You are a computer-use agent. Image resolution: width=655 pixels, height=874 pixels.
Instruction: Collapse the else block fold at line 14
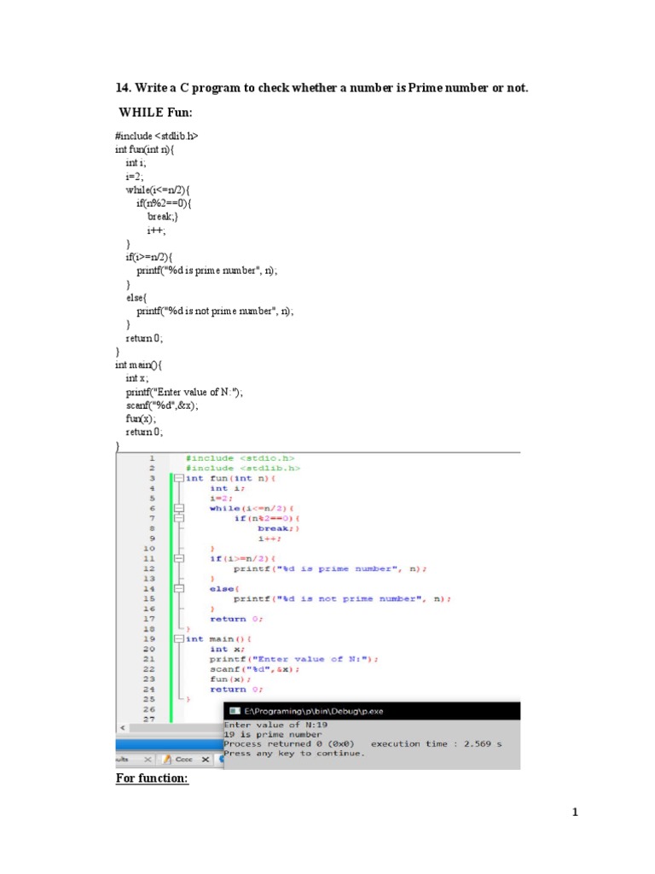[x=179, y=589]
